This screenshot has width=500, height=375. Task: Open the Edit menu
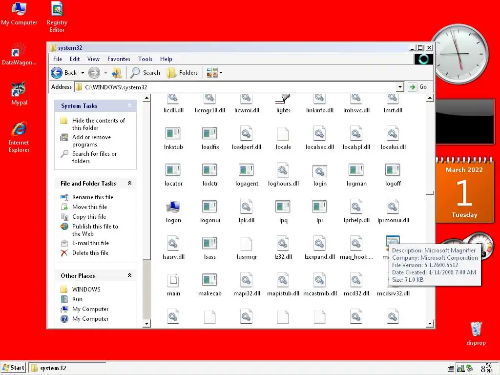pos(75,59)
